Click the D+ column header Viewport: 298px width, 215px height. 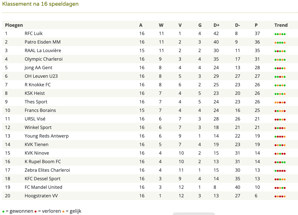[x=216, y=25]
